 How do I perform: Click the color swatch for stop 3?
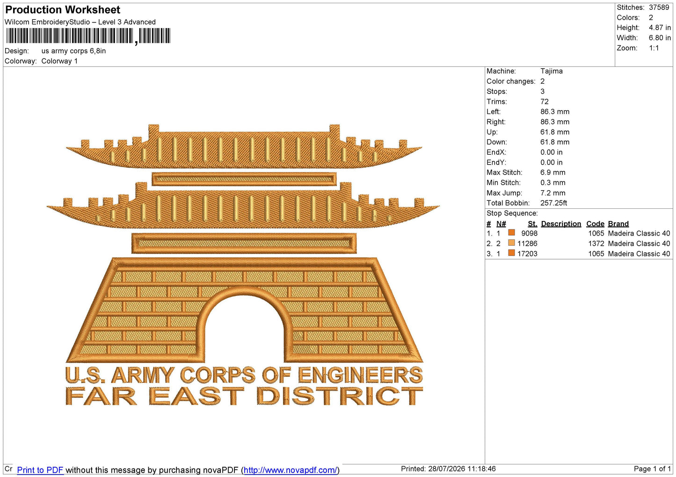click(x=511, y=254)
